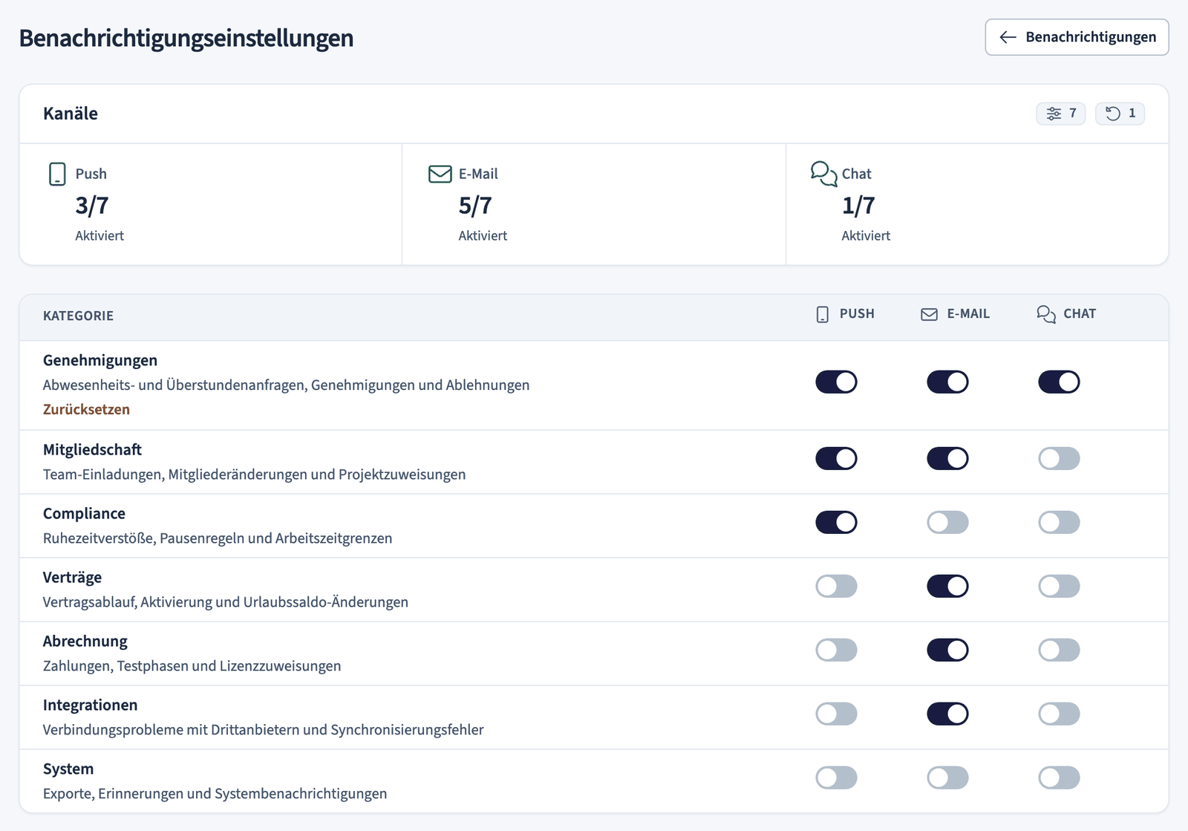Turn off Chat for Genehmigungen

pos(1059,382)
